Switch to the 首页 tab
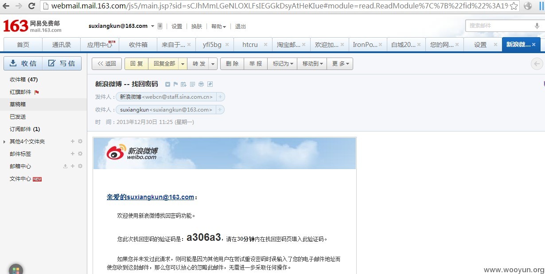Viewport: 545px width, 274px height. [23, 45]
